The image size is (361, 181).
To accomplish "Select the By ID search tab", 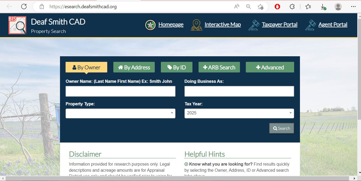I will tap(177, 67).
